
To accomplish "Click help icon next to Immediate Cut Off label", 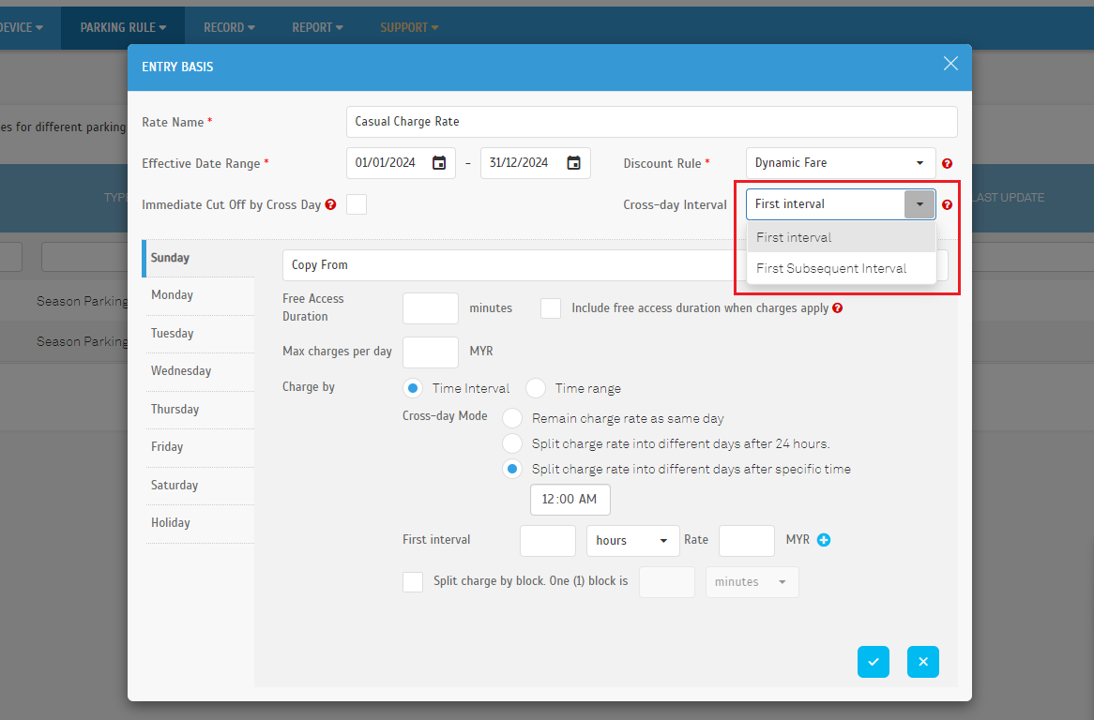I will [330, 205].
